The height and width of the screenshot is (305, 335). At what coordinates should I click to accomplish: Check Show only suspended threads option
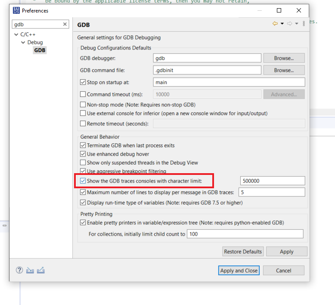pos(83,163)
